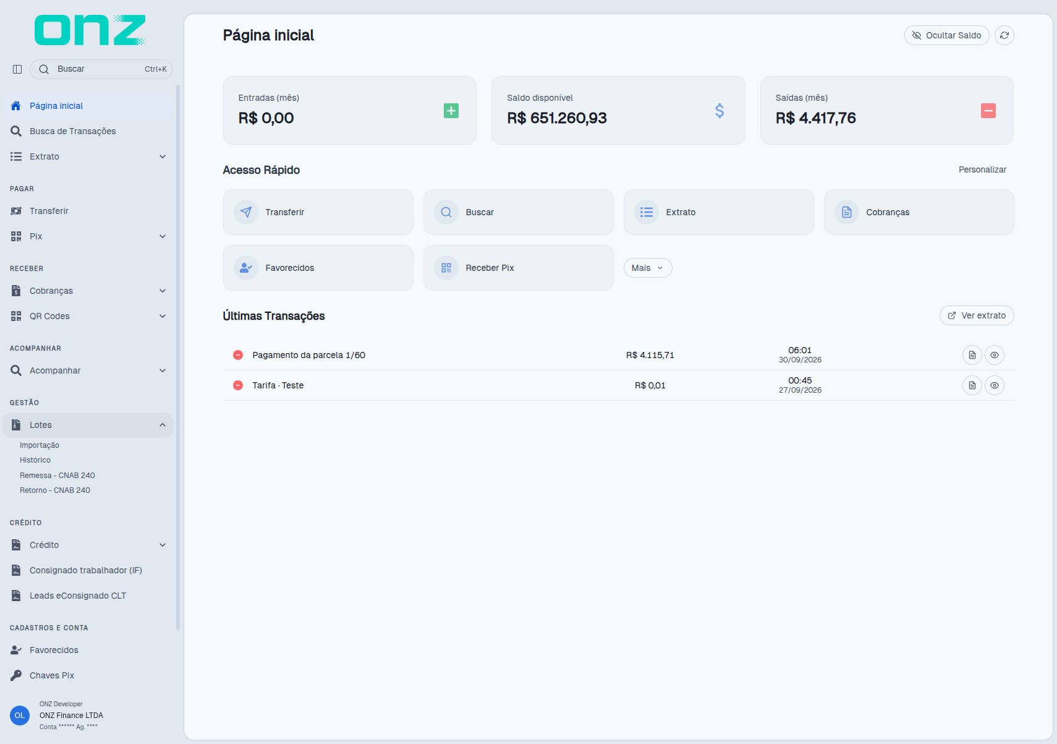
Task: View details eye for Pagamento da parcela
Action: pos(995,355)
